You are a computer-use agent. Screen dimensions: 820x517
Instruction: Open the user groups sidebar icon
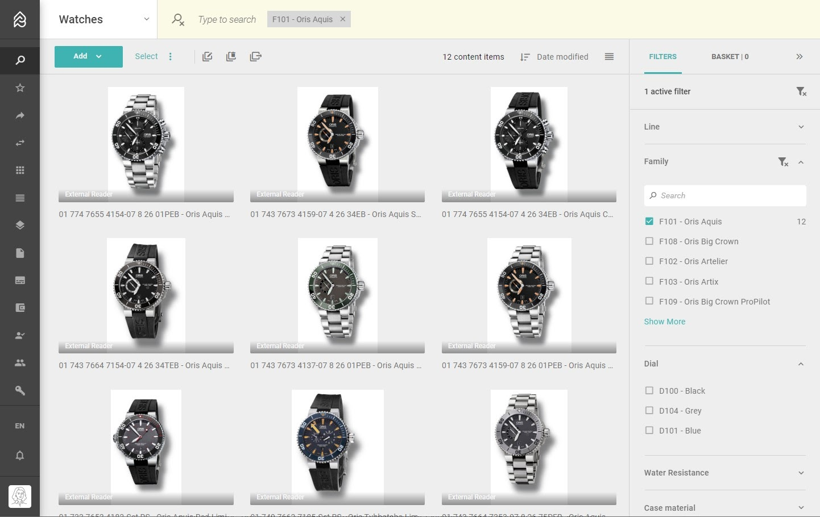[x=20, y=362]
